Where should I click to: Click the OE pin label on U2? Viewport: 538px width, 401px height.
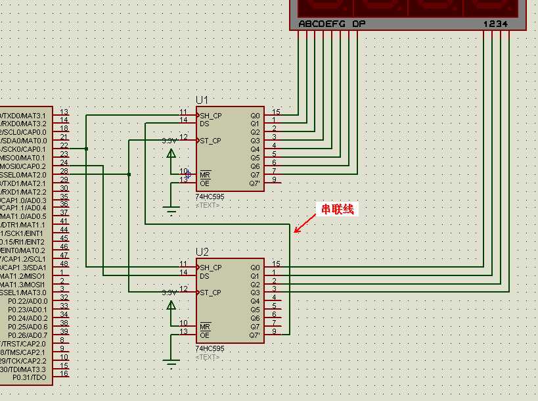point(205,335)
